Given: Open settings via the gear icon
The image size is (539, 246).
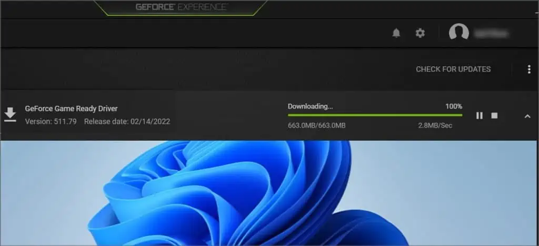Looking at the screenshot, I should point(420,33).
